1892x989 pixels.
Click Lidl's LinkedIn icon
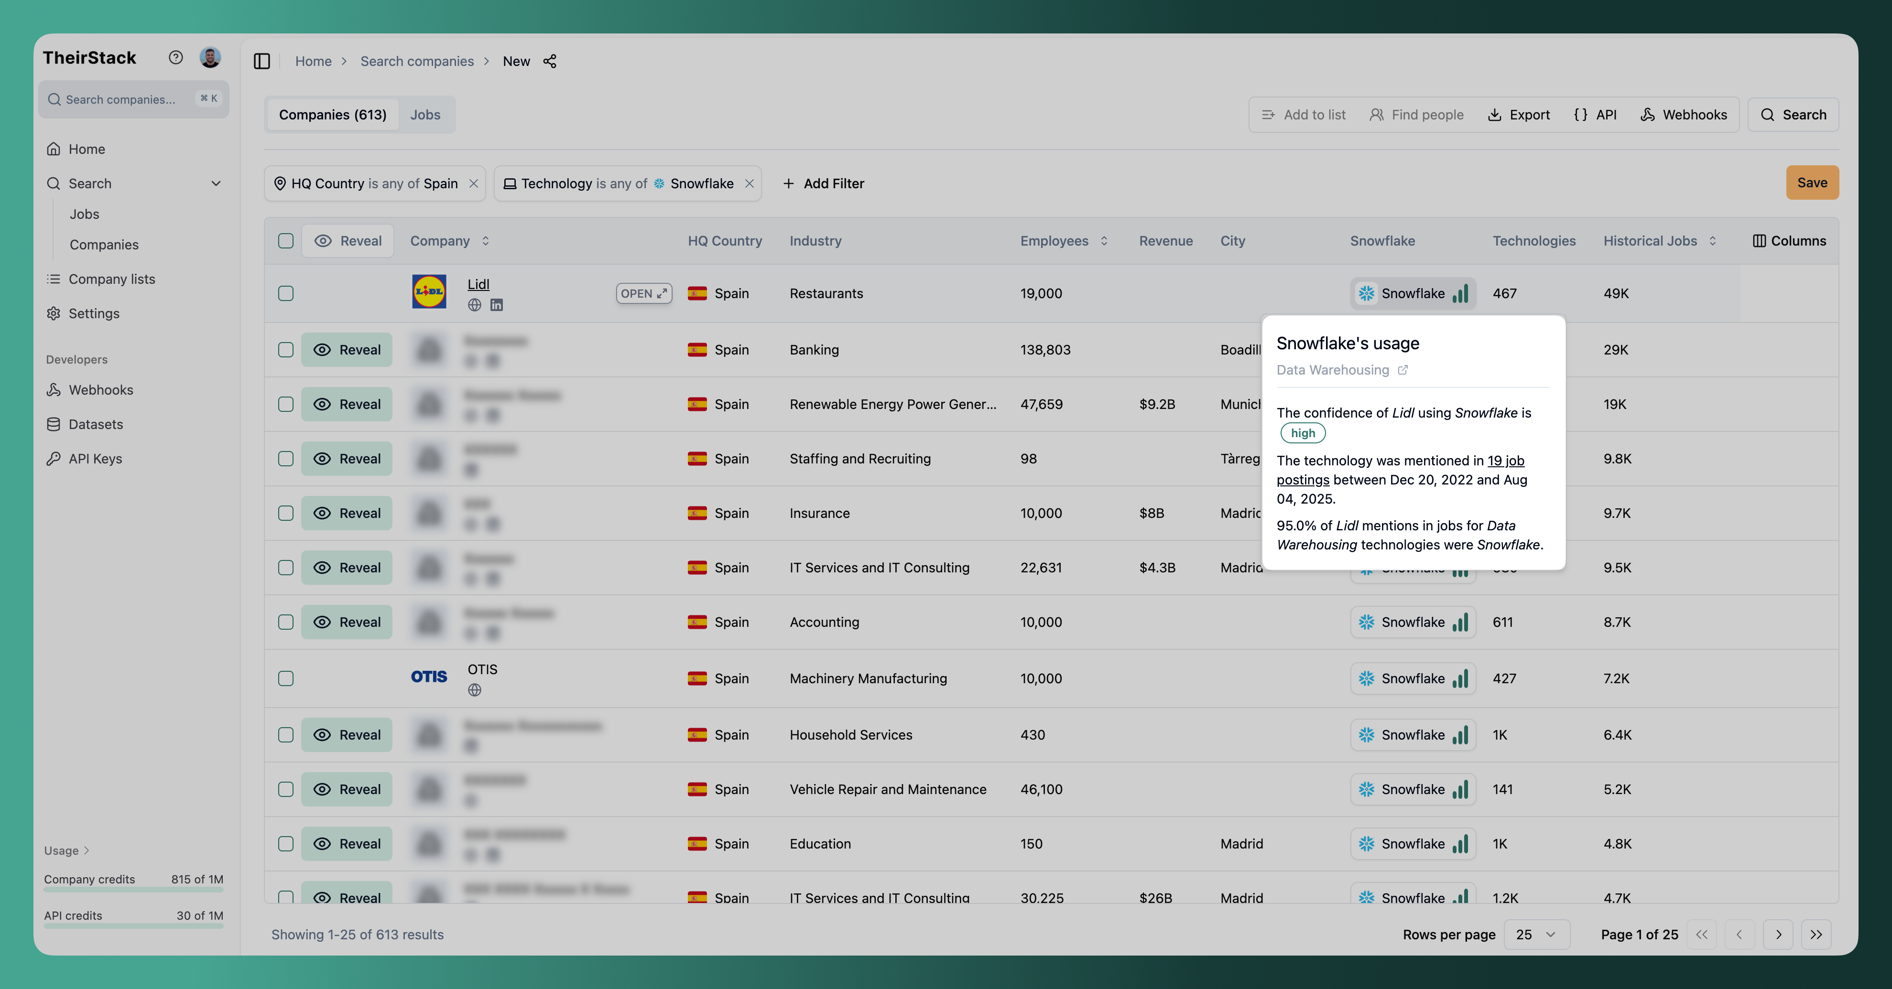[x=497, y=305]
